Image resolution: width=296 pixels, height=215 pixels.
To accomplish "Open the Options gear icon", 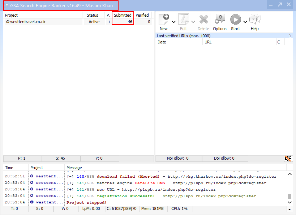I will coord(220,19).
